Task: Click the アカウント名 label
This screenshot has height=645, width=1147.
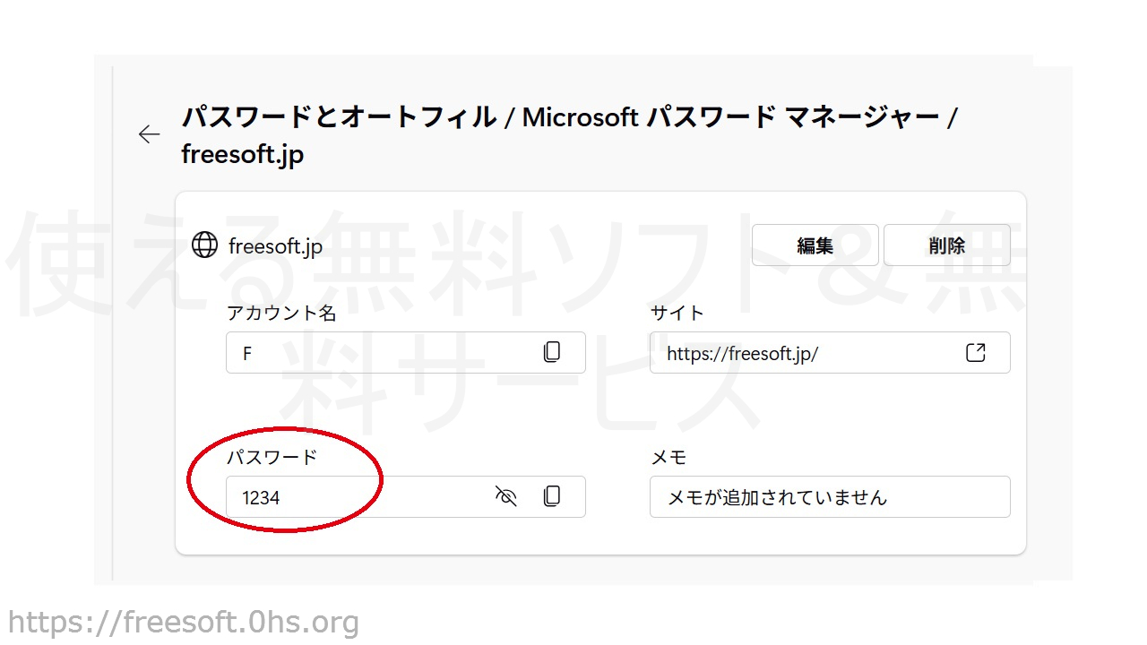Action: pyautogui.click(x=281, y=313)
